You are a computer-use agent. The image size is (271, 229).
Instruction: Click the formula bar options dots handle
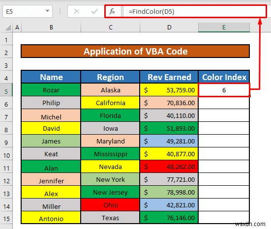(60, 12)
